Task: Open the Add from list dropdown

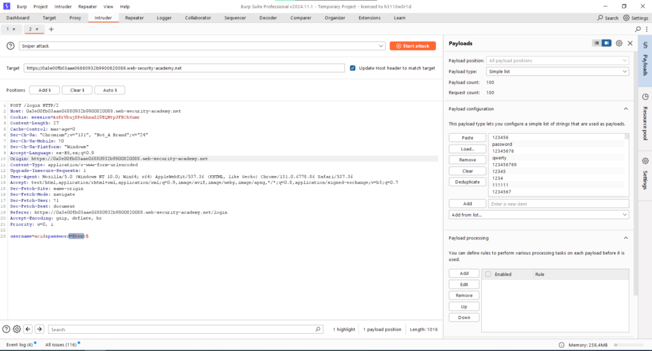Action: 539,215
